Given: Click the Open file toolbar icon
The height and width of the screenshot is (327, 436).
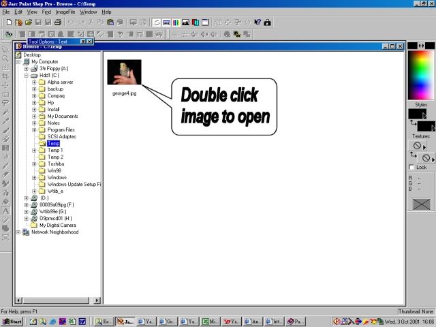Looking at the screenshot, I should click(x=28, y=22).
